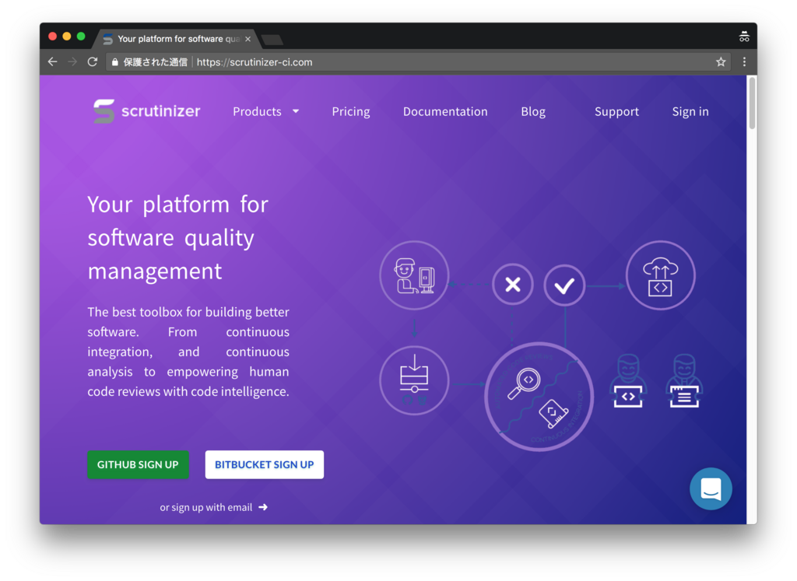The width and height of the screenshot is (797, 581).
Task: Click the cloud deploy code icon
Action: click(x=660, y=275)
